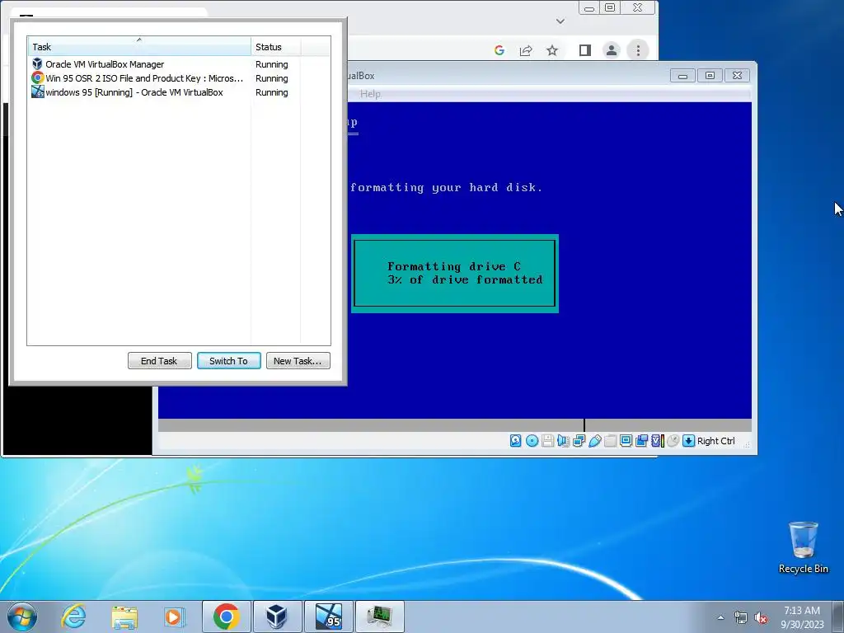Click the End Task button
The image size is (844, 633).
click(159, 361)
